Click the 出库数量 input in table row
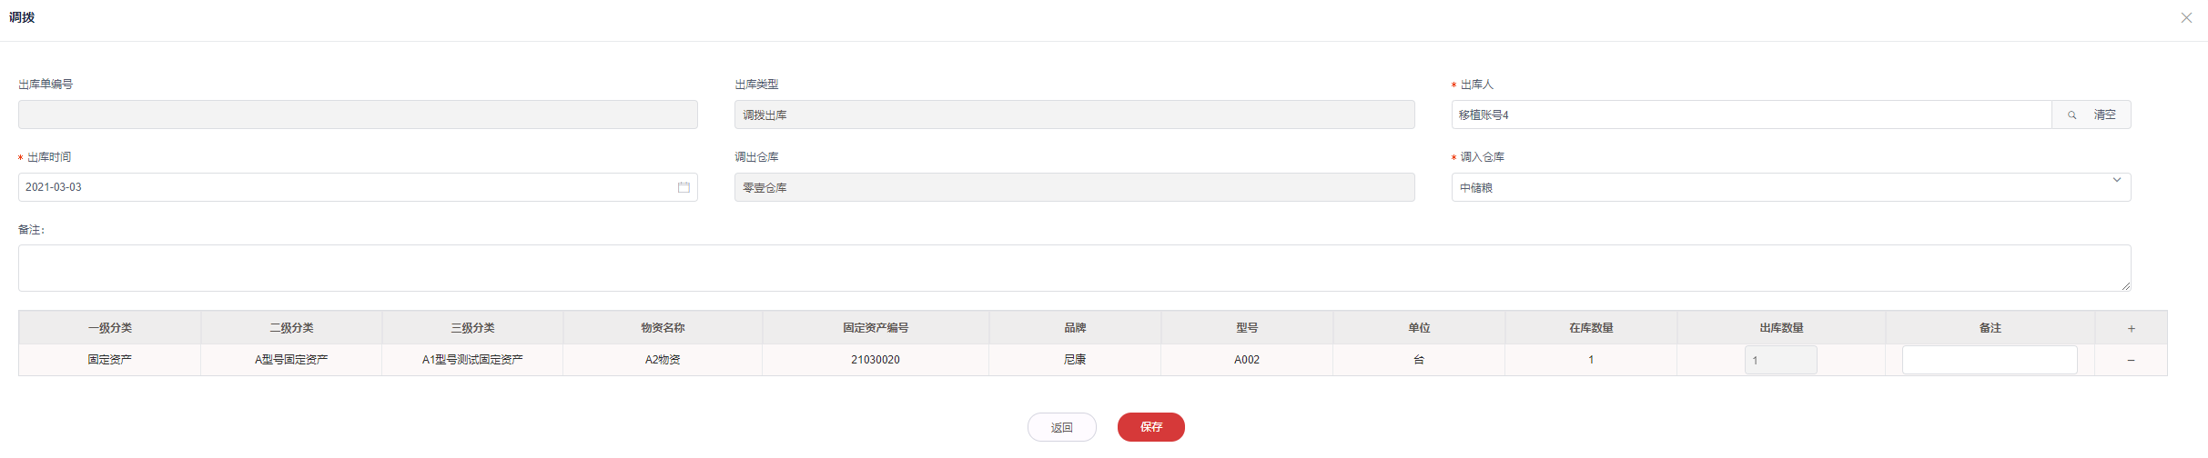Screen dimensions: 2208x458 (1780, 360)
